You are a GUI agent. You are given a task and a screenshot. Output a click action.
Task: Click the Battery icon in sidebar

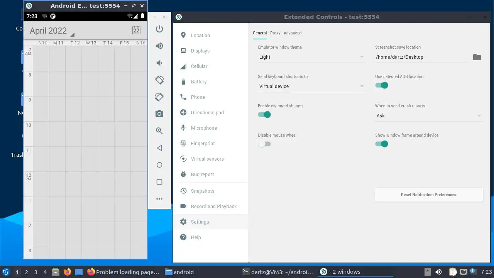pos(183,81)
